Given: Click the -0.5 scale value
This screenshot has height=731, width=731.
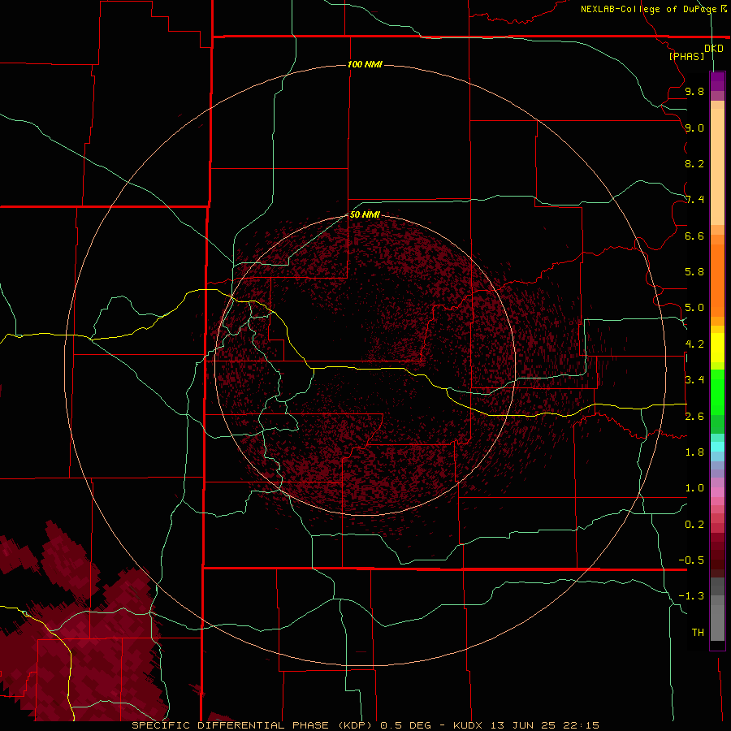Looking at the screenshot, I should click(x=691, y=560).
